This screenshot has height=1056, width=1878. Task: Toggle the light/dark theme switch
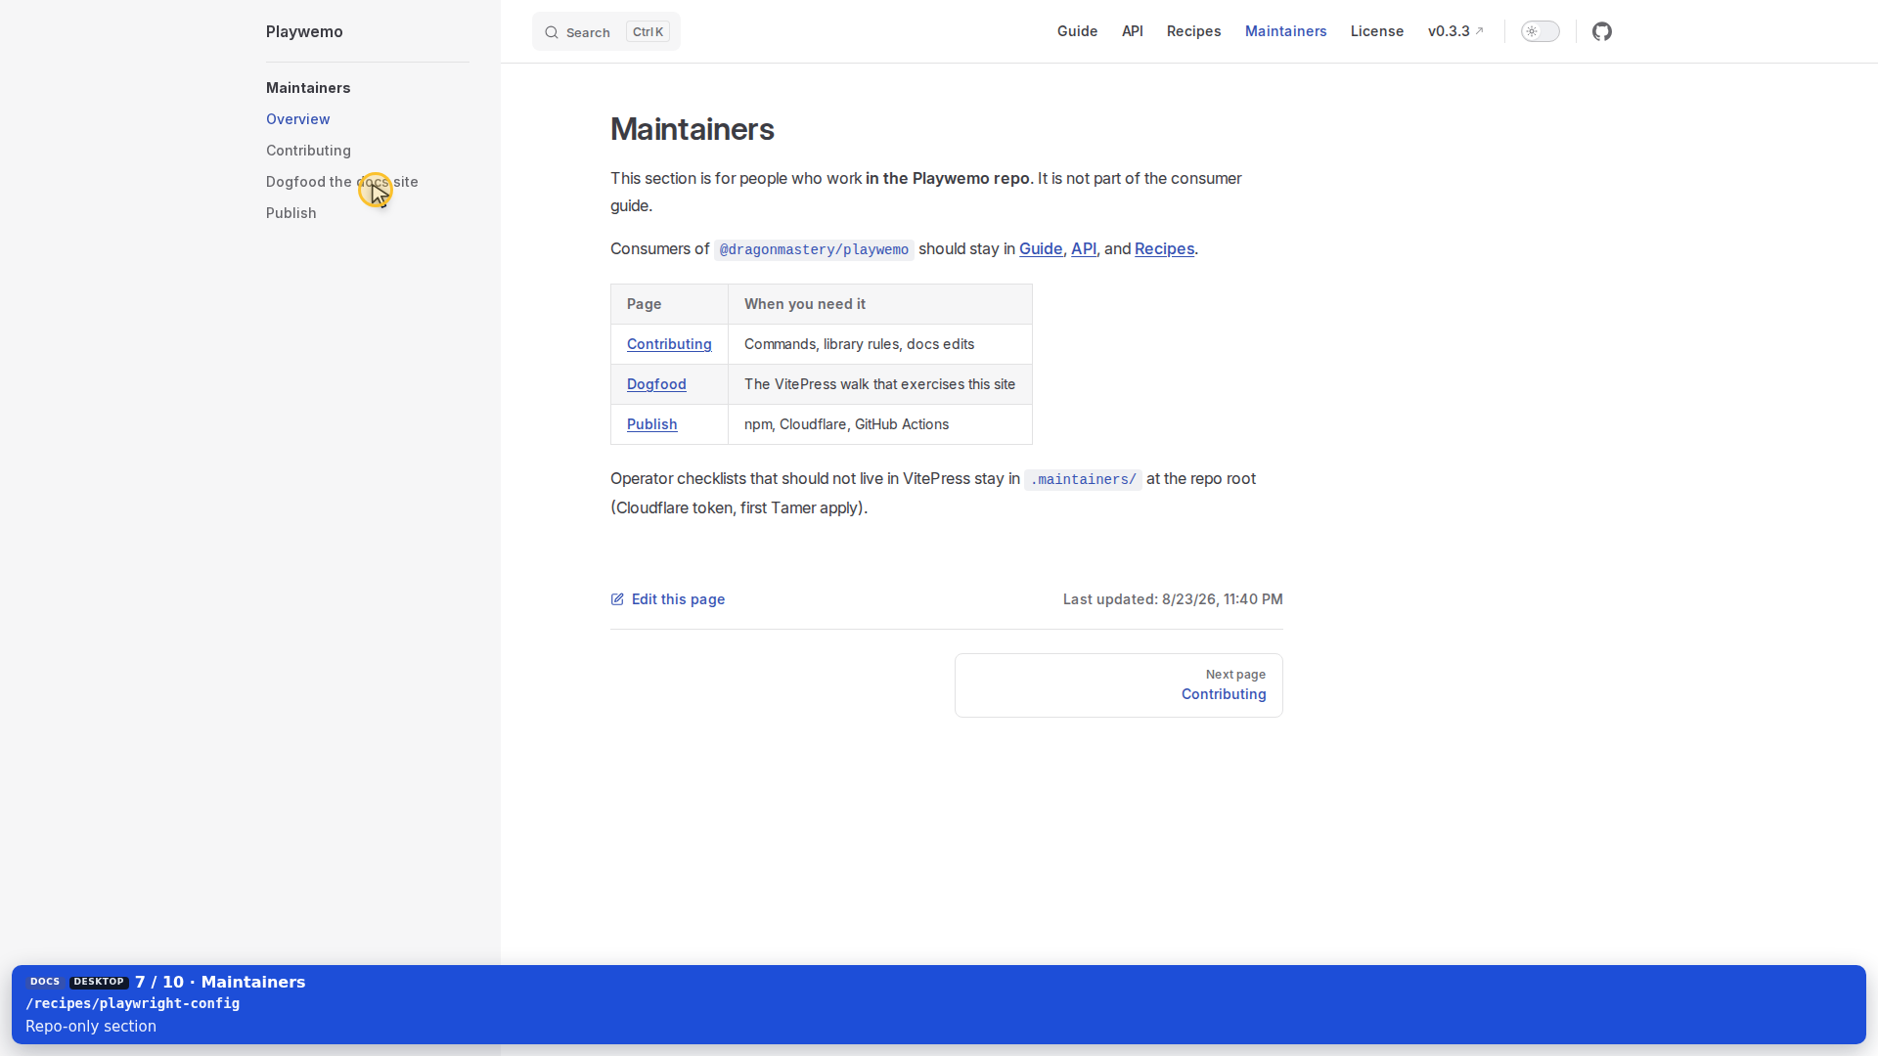[x=1541, y=31]
